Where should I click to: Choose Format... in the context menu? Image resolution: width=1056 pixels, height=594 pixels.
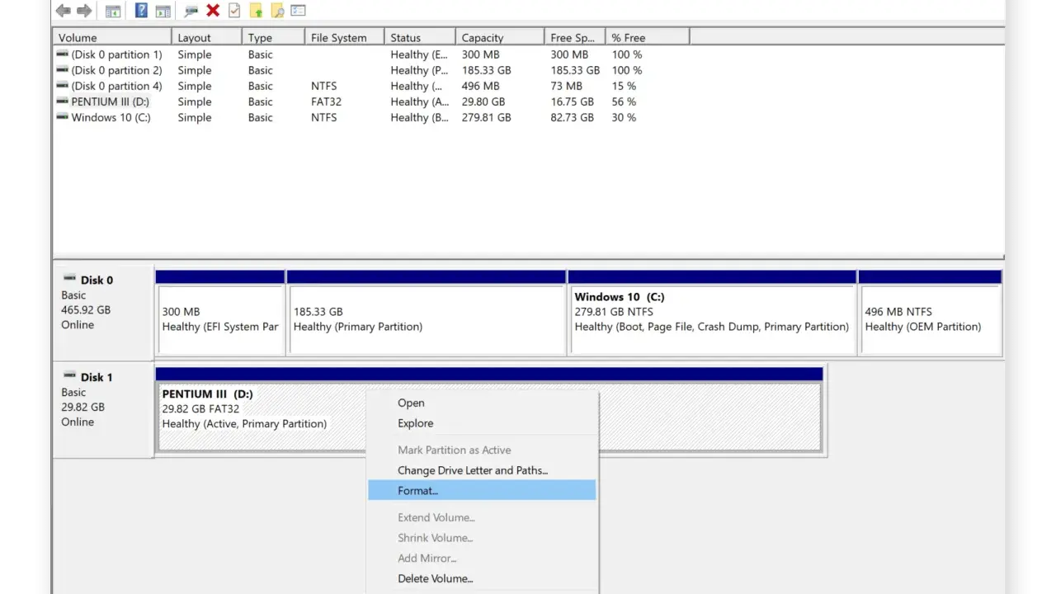482,490
